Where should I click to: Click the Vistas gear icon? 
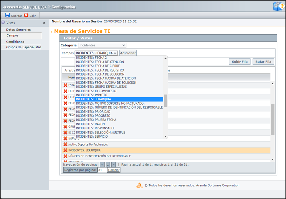(x=3, y=23)
